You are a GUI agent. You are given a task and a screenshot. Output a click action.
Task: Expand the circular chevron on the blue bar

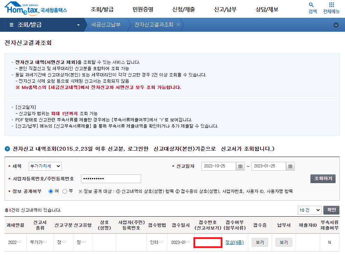(336, 25)
